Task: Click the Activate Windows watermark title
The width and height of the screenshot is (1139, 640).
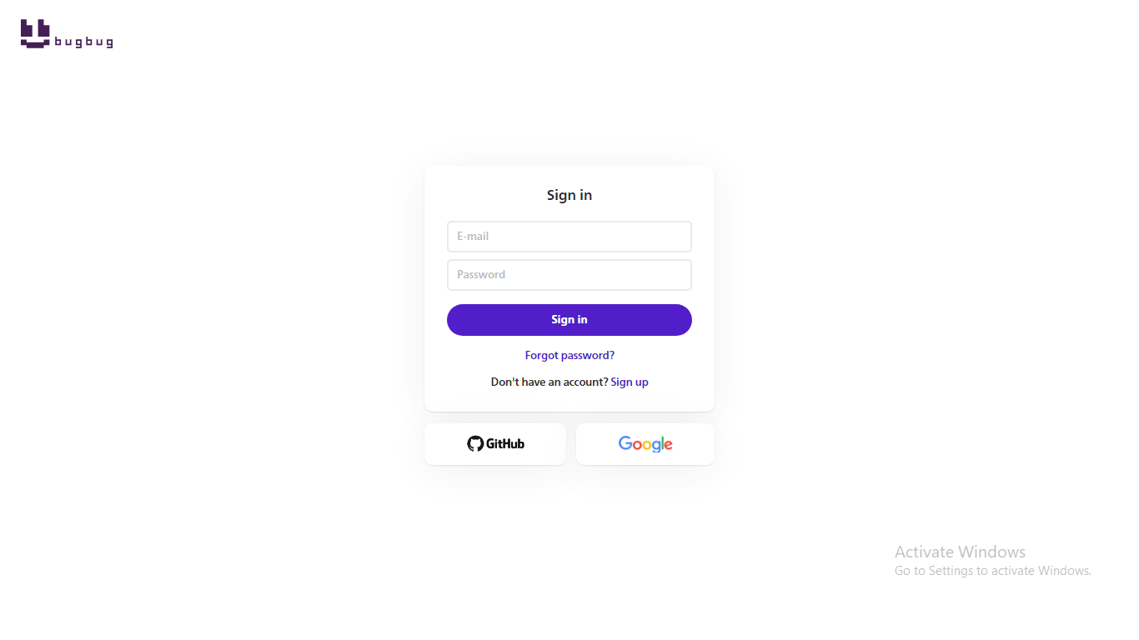Action: (x=960, y=552)
